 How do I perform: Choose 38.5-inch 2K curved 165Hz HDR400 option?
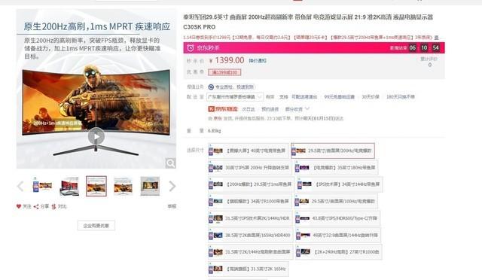pos(251,236)
